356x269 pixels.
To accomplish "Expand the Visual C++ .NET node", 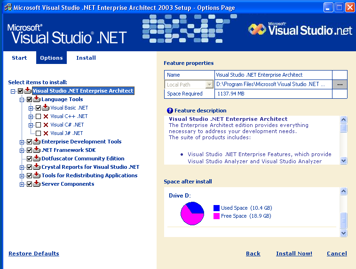I will [31, 117].
